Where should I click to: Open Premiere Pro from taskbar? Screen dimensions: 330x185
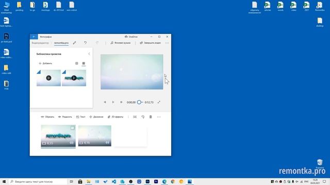click(x=156, y=181)
